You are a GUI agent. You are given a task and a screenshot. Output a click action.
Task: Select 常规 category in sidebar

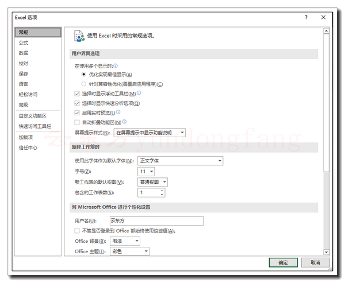(38, 32)
